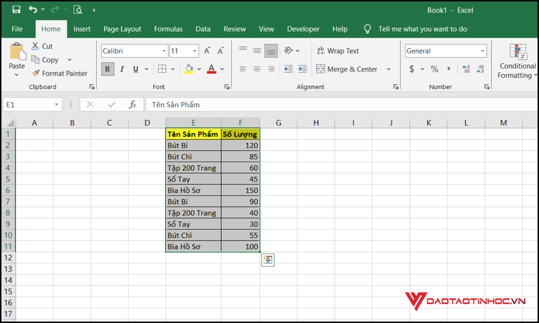The width and height of the screenshot is (539, 323).
Task: Open the Developer tab
Action: 303,29
